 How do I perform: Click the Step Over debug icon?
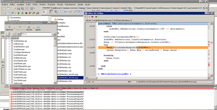(34, 13)
